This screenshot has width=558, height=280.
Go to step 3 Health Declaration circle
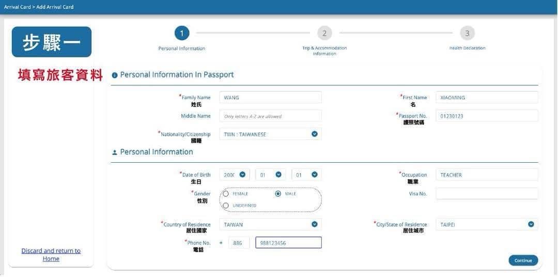coord(467,34)
